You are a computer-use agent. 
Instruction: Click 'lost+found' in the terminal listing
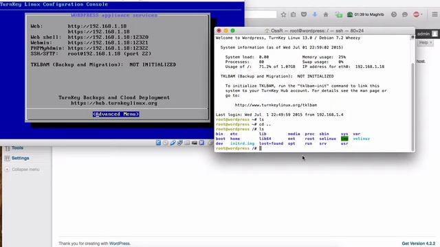pyautogui.click(x=271, y=143)
